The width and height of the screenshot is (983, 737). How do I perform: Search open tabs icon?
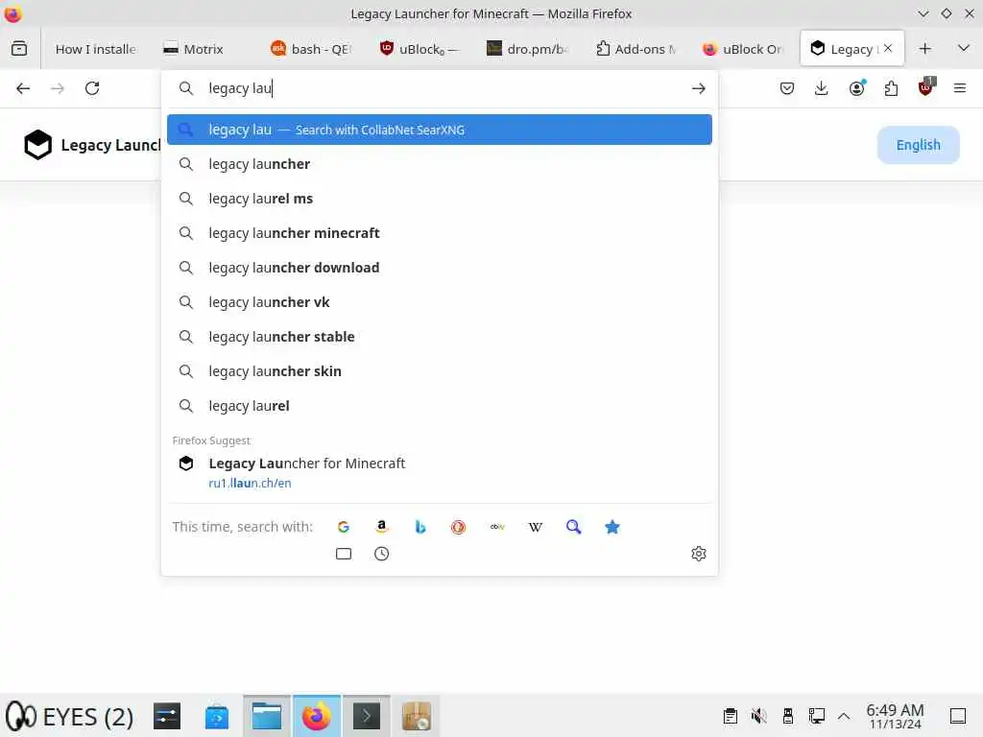click(x=344, y=554)
